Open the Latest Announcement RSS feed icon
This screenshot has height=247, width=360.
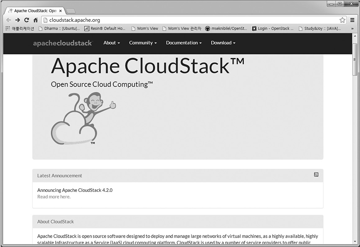coord(316,175)
